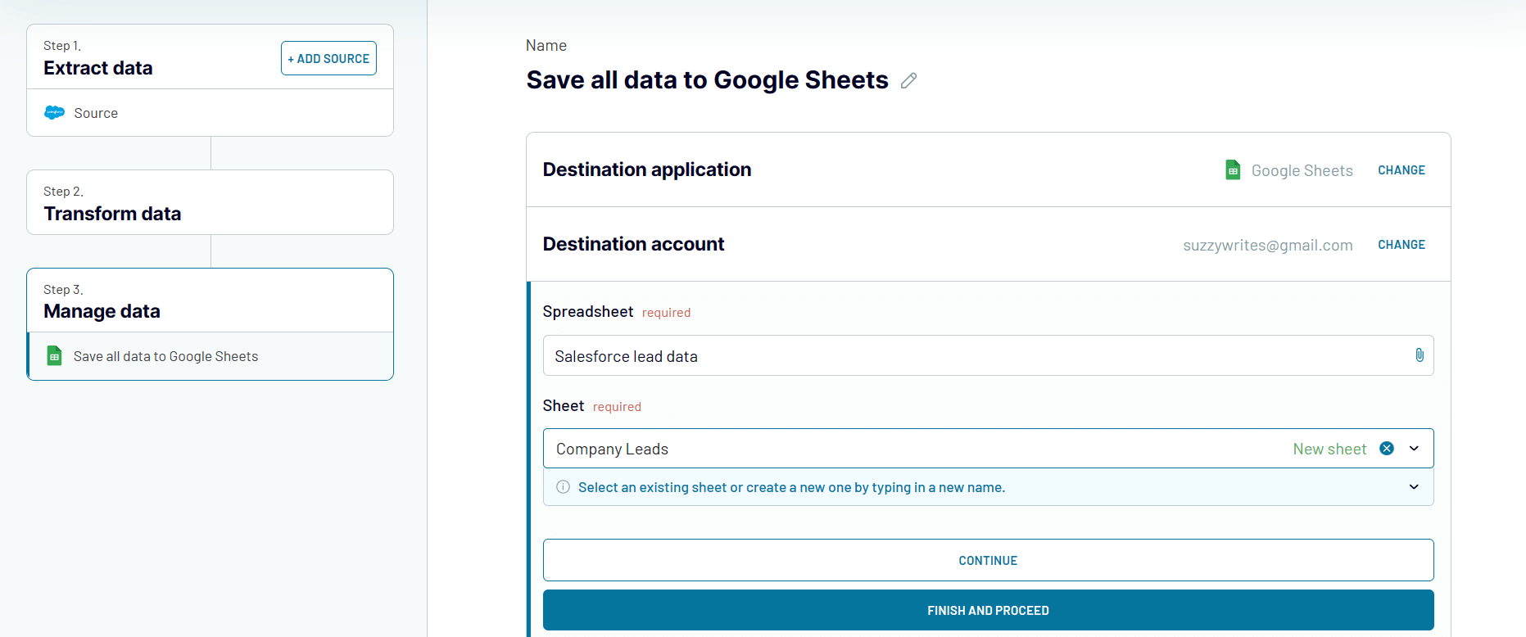The image size is (1526, 637).
Task: Select Save all data to Google Sheets row
Action: (x=210, y=356)
